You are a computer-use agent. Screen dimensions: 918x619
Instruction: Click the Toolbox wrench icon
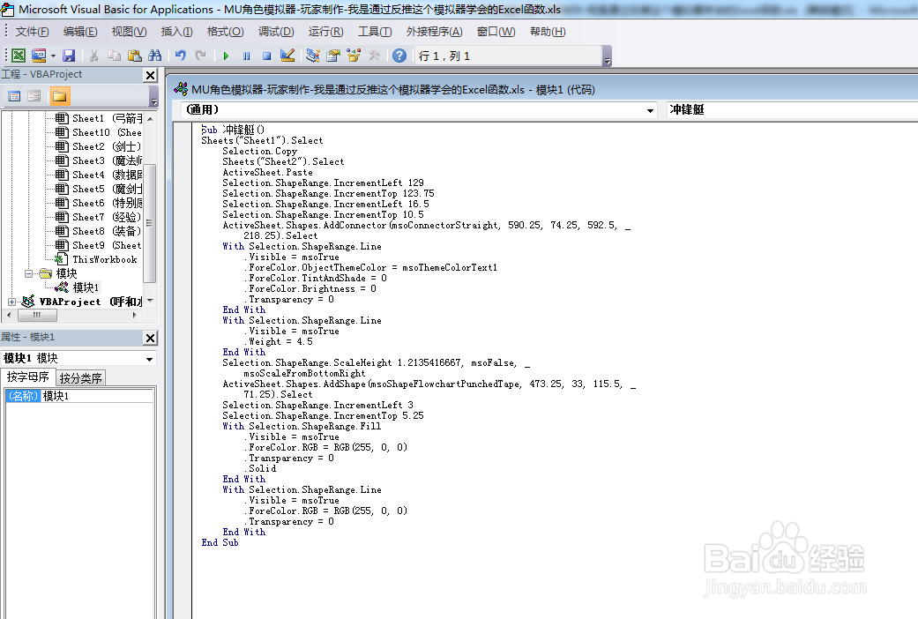click(374, 56)
